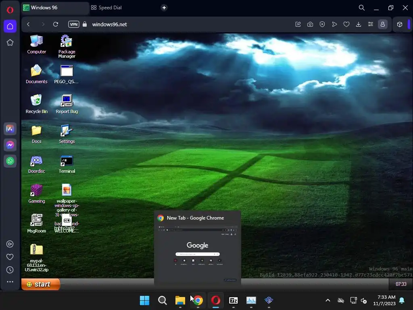Click the Windows 96 taskbar clock 07:33

click(x=401, y=284)
